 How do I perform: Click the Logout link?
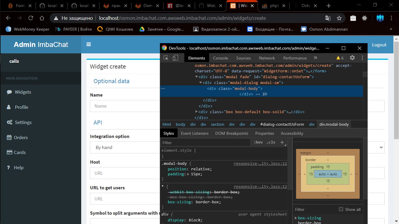coord(379,45)
